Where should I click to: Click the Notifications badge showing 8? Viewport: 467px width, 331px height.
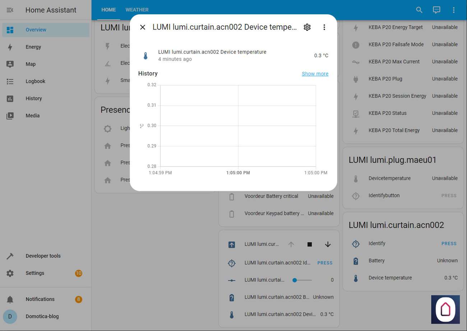[78, 299]
